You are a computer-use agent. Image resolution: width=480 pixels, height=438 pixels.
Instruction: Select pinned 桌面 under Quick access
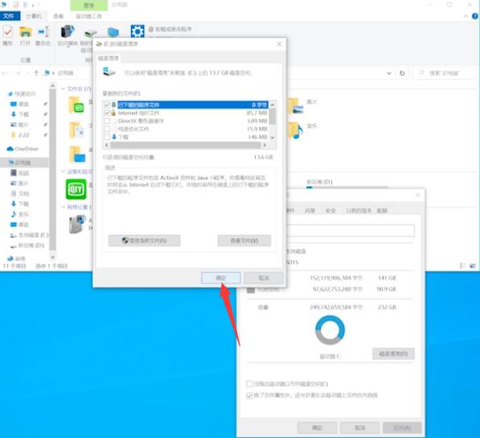(19, 104)
